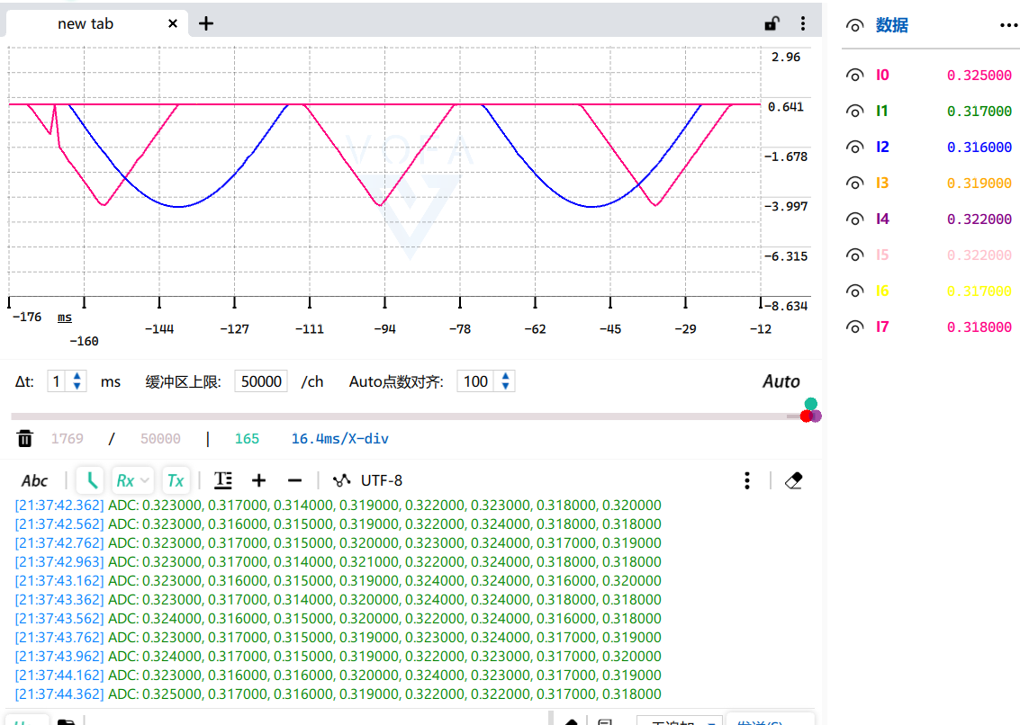Add a new tab with plus button
The height and width of the screenshot is (725, 1020).
click(206, 23)
